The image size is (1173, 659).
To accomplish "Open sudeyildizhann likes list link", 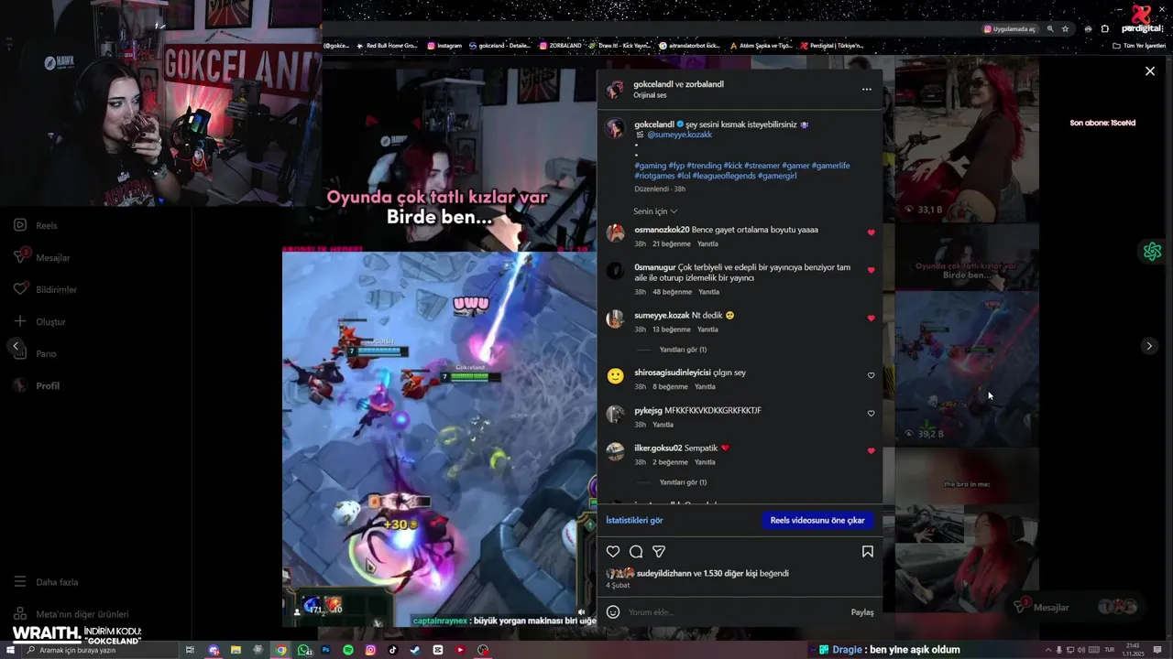I will (663, 574).
